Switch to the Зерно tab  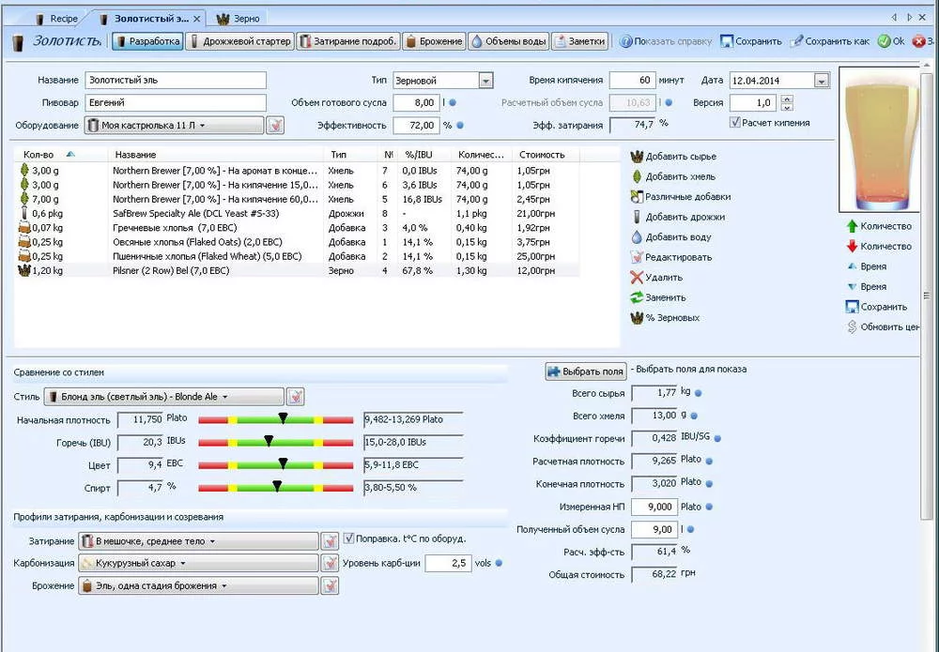pos(239,19)
